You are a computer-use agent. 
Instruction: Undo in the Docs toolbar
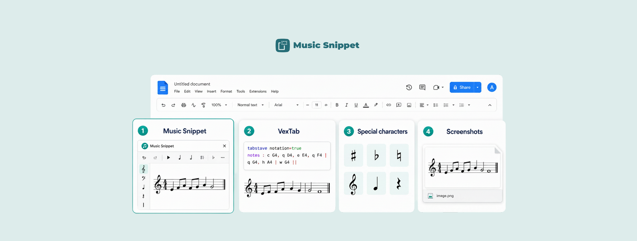(x=163, y=105)
